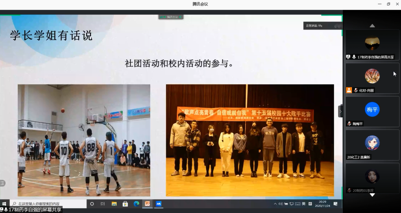The height and width of the screenshot is (213, 401).
Task: Click the Windows taskbar search box
Action: pyautogui.click(x=48, y=204)
